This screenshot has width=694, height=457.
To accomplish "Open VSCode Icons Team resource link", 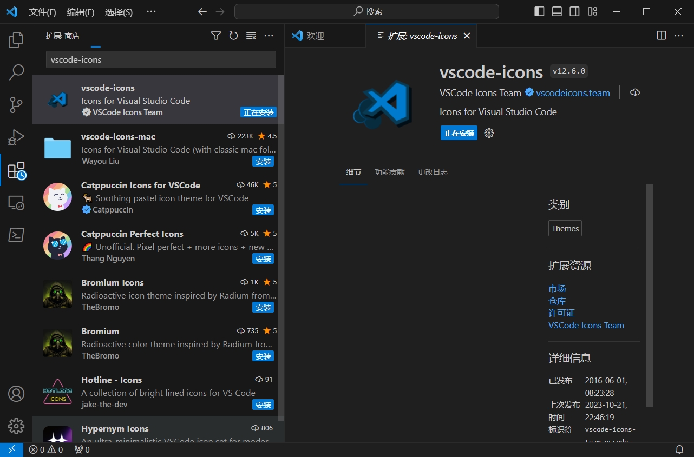I will [x=586, y=326].
